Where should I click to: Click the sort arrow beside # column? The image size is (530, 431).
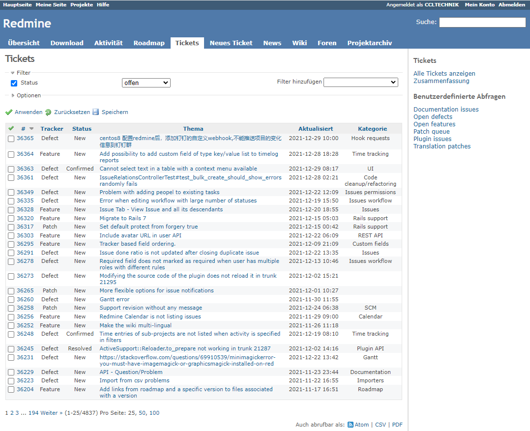(x=31, y=129)
